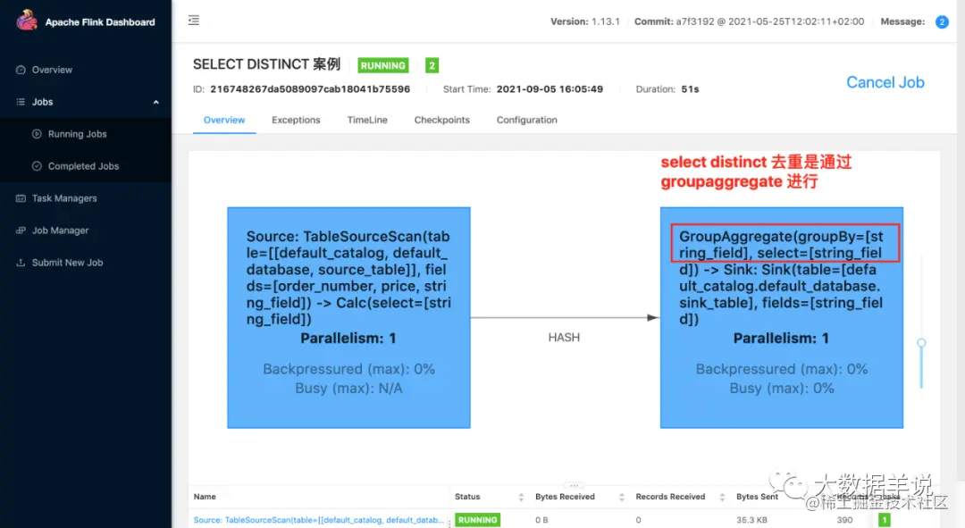Select the Source TableSourceScan graph node
The image size is (965, 528).
(x=349, y=317)
